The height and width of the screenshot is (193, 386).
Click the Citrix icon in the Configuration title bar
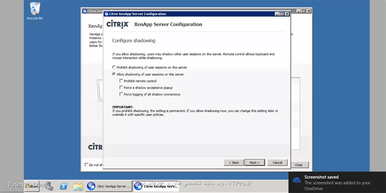tap(107, 14)
